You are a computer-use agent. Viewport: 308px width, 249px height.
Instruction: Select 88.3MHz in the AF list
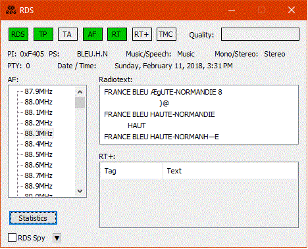(38, 133)
